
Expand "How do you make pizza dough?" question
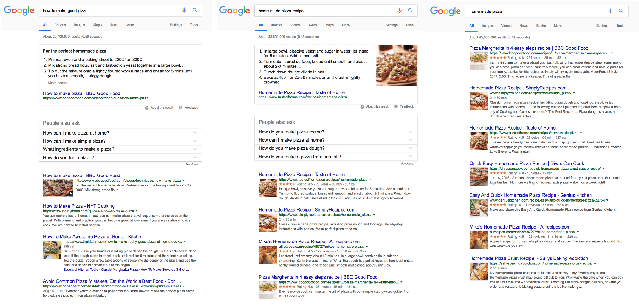point(336,148)
